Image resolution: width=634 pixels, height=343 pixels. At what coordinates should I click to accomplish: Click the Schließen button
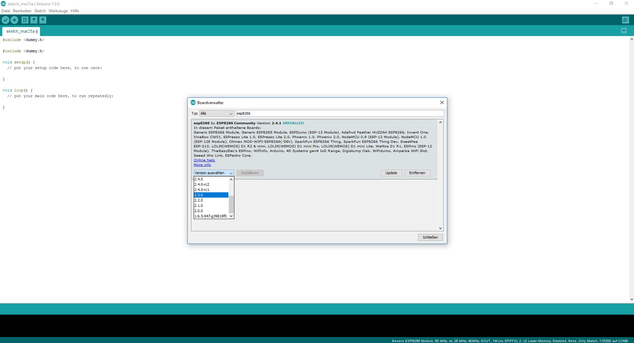tap(430, 237)
